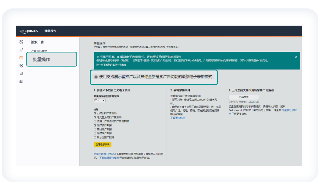Open the performance trend chart icon in sidebar
The height and width of the screenshot is (189, 321).
(21, 50)
